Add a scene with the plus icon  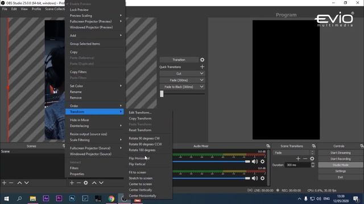point(4,182)
